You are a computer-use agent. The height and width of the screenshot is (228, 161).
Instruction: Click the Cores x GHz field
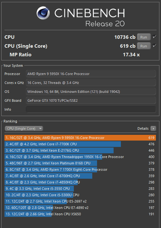pos(91,83)
